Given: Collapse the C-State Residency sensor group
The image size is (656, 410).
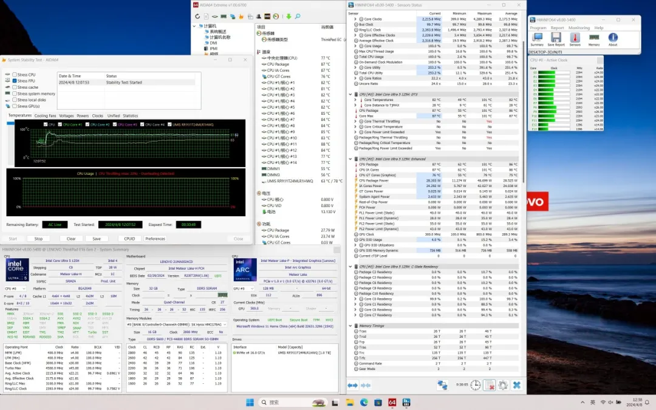Looking at the screenshot, I should click(x=350, y=267).
